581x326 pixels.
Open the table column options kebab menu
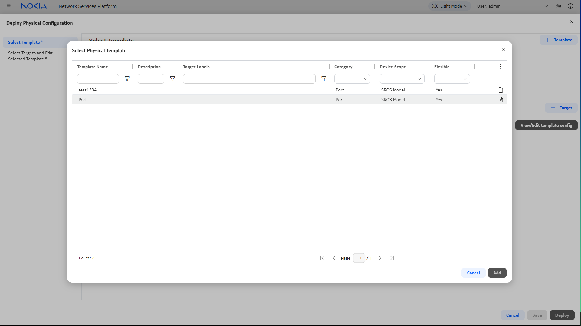click(x=500, y=67)
